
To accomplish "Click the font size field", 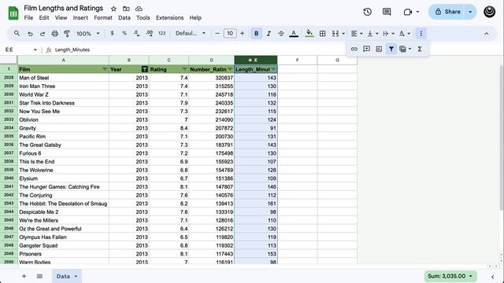I will coord(230,33).
